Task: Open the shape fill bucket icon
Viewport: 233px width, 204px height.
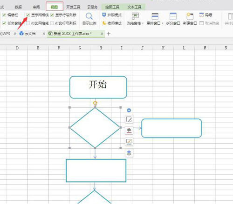Action: [x=129, y=131]
